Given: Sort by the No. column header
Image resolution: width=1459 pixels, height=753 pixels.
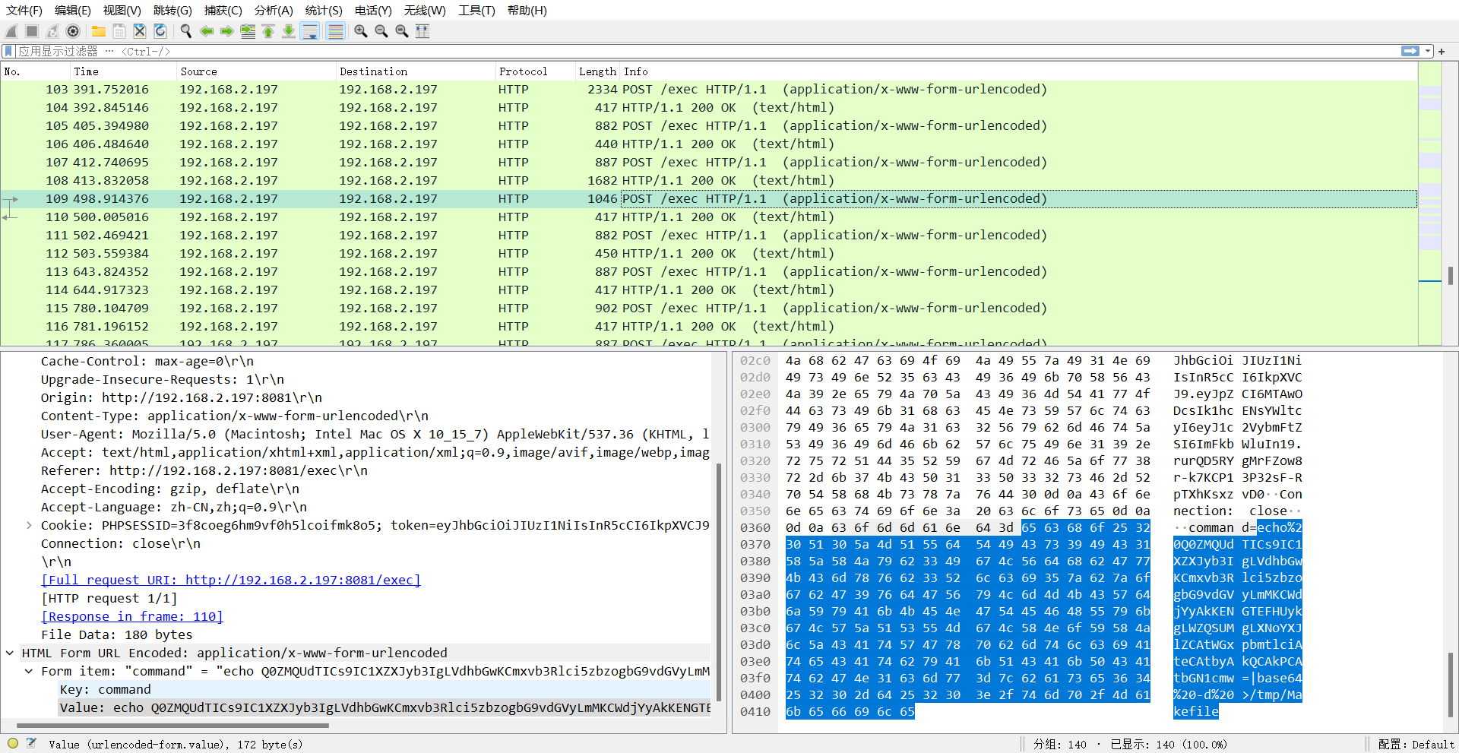Looking at the screenshot, I should pyautogui.click(x=35, y=71).
